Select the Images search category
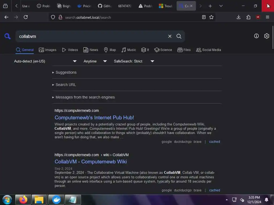This screenshot has width=274, height=205. (48, 50)
